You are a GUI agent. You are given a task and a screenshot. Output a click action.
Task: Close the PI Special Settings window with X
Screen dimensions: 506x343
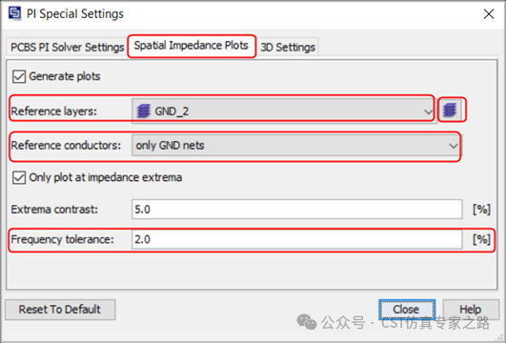coord(489,14)
